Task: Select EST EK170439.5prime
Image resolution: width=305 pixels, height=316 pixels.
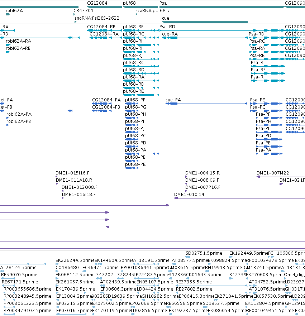Action: pyautogui.click(x=75, y=289)
